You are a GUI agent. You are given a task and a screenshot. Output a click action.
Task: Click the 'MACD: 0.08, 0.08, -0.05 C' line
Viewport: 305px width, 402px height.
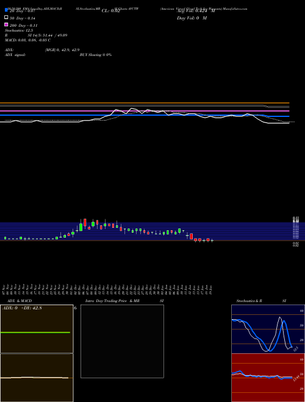pos(27,40)
